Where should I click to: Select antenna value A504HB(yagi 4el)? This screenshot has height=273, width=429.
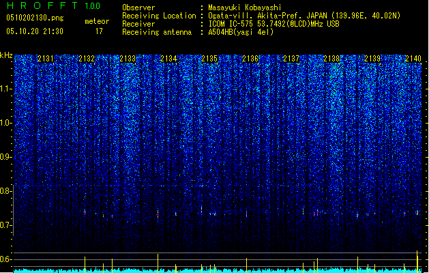[x=241, y=32]
